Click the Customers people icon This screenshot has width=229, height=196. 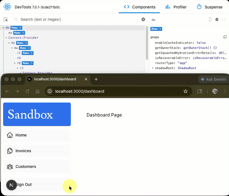click(10, 167)
